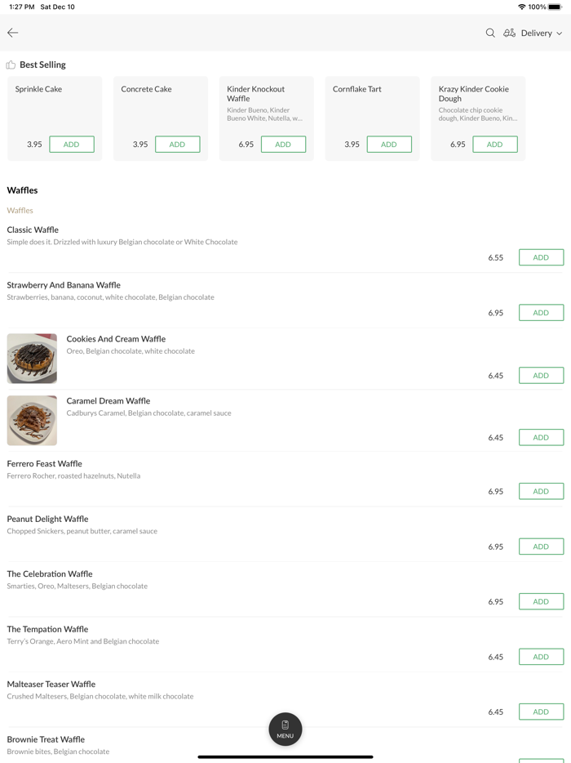The height and width of the screenshot is (763, 571).
Task: Open the floating MENU button
Action: click(x=285, y=729)
